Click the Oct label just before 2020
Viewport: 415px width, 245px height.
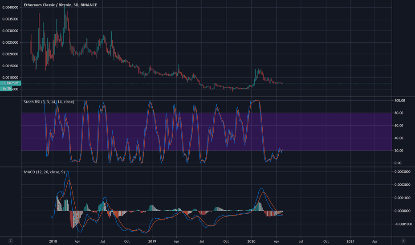point(226,241)
